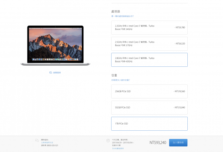Viewport: 223px width, 152px height.
Task: Click the phone number 0800-020-021
Action: [x=52, y=145]
